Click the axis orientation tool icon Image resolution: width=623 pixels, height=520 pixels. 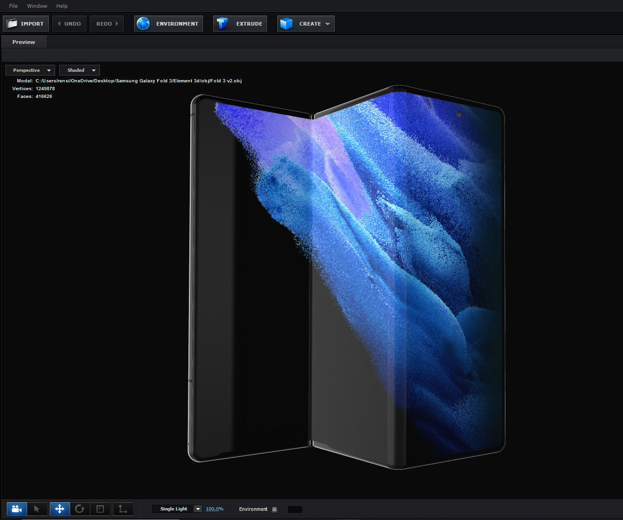[x=123, y=509]
